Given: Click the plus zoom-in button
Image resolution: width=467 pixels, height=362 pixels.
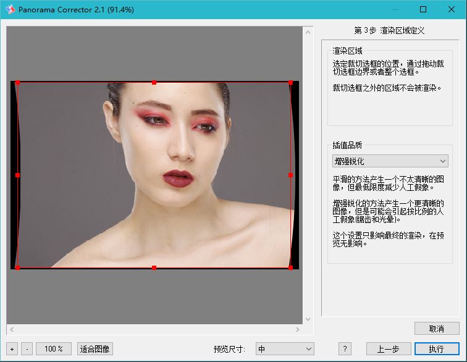Looking at the screenshot, I should (x=12, y=349).
